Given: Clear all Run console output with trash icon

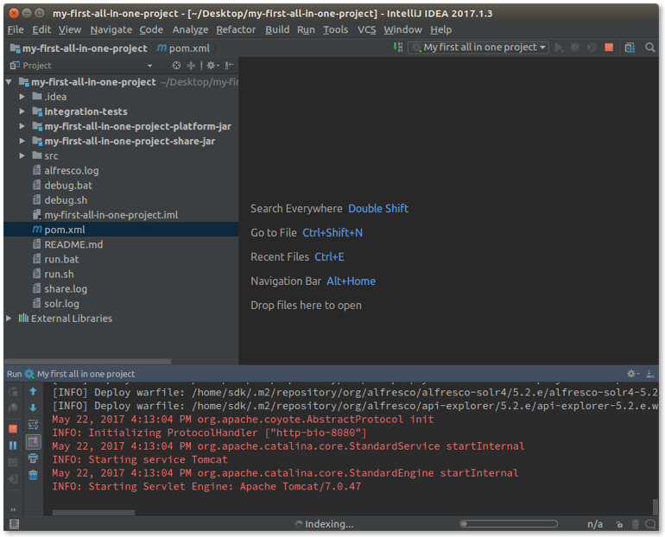Looking at the screenshot, I should (x=33, y=475).
